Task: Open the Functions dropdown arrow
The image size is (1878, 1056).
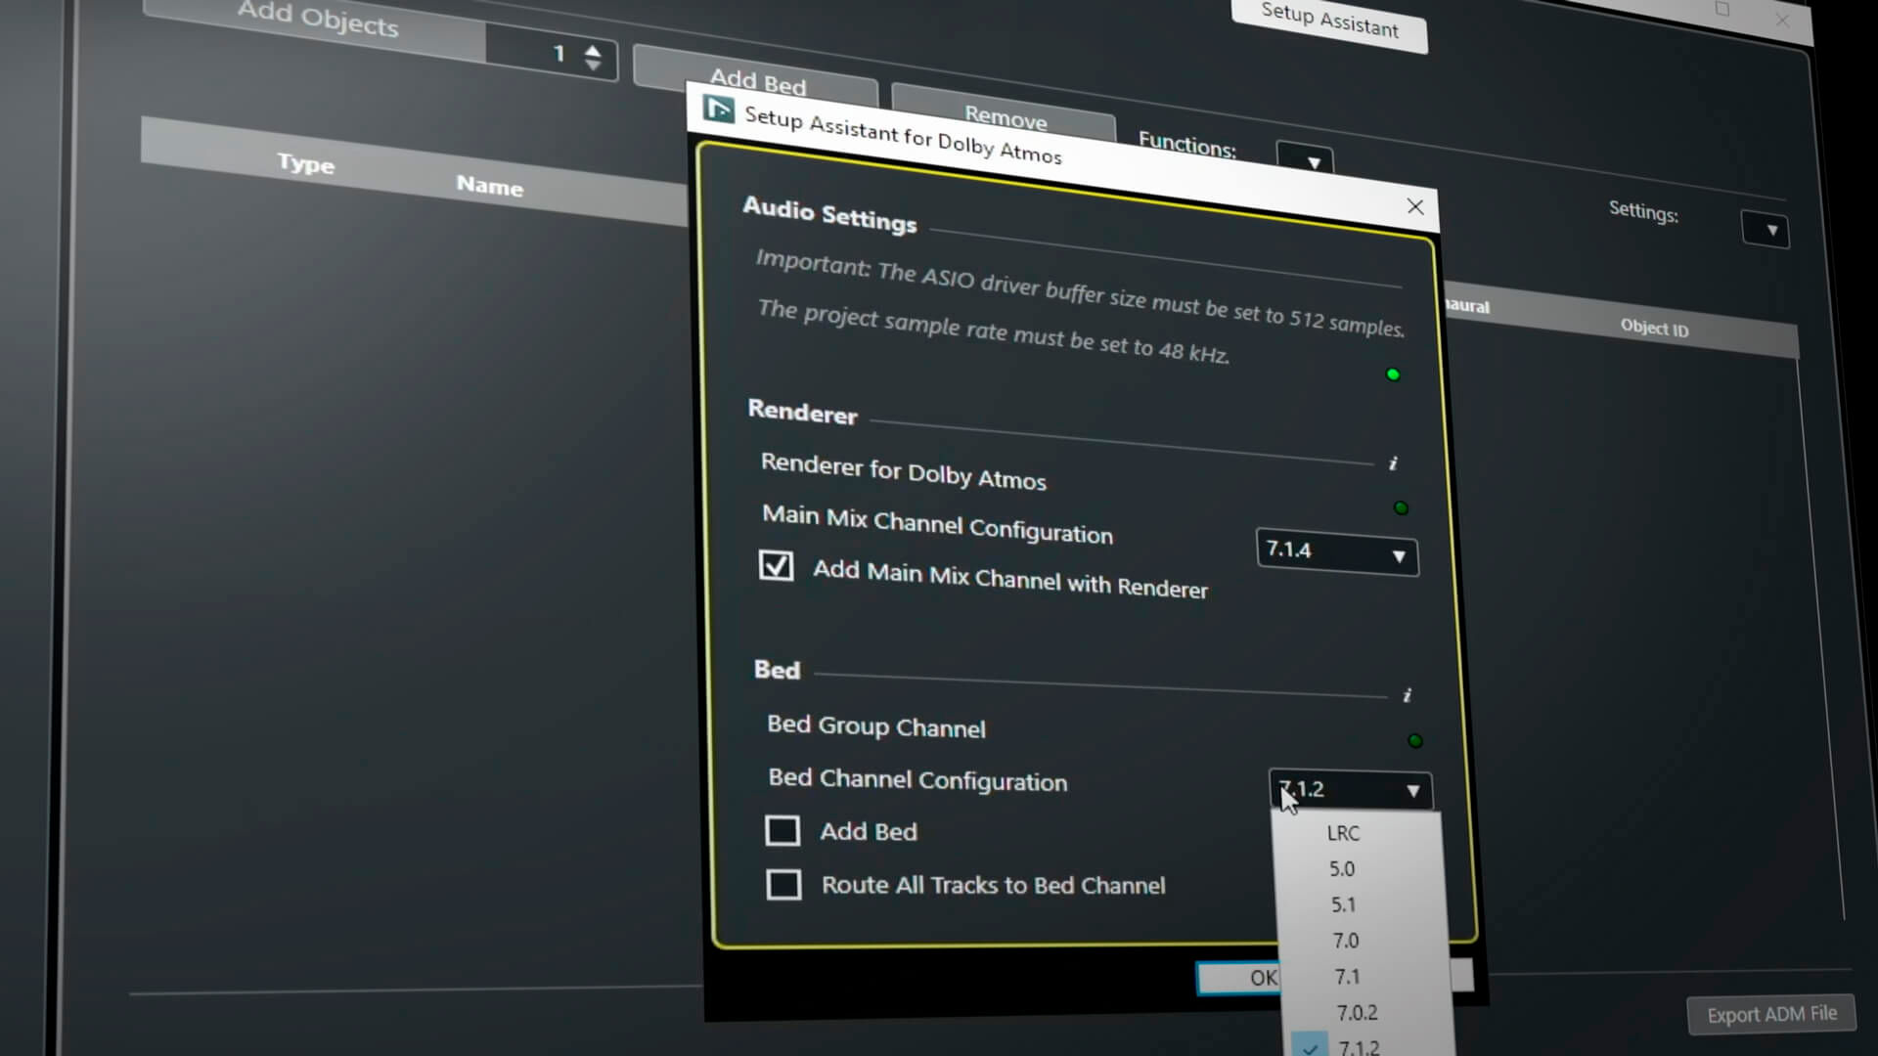Action: pyautogui.click(x=1313, y=162)
